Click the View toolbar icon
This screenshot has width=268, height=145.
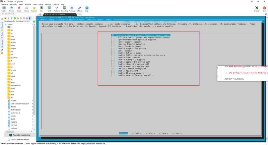[x=42, y=9]
